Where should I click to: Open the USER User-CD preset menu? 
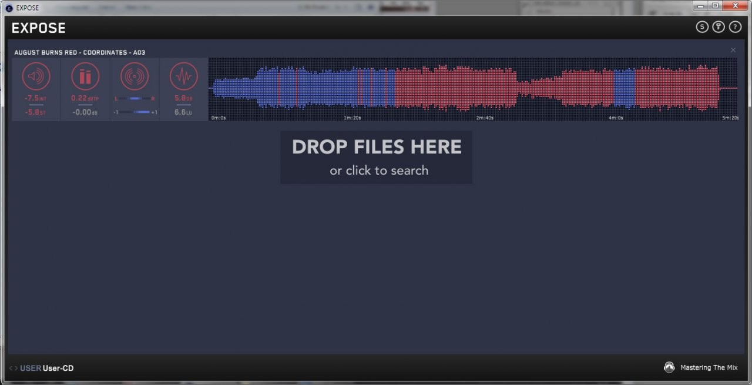coord(47,369)
